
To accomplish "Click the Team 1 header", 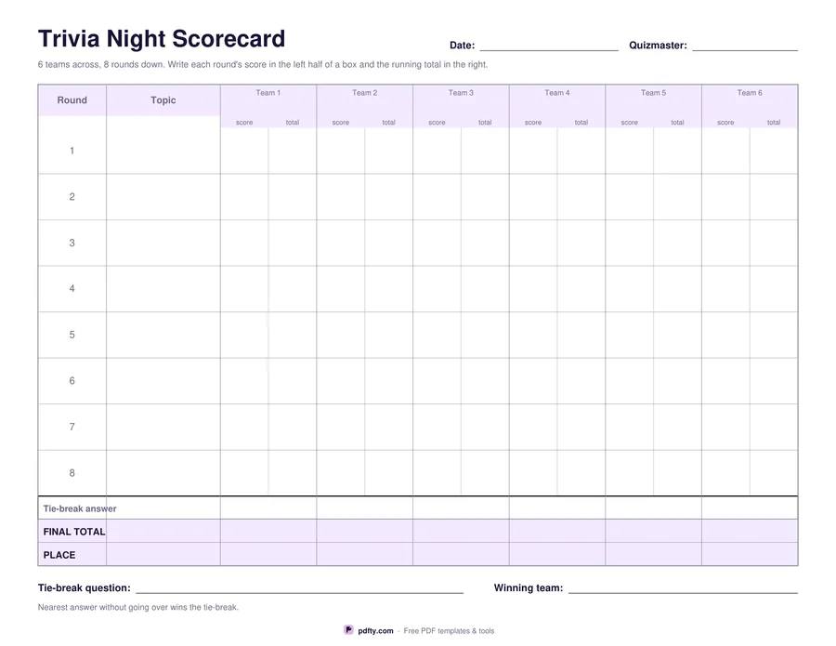I will tap(268, 93).
